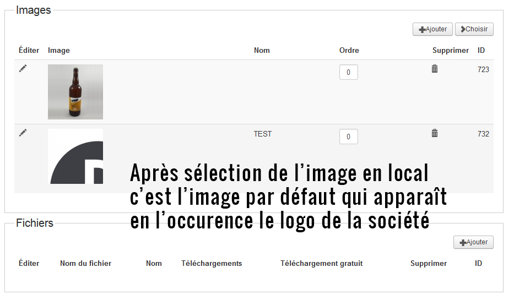Viewport: 514px width, 300px height.
Task: Click the Fichiers section title
Action: [34, 223]
